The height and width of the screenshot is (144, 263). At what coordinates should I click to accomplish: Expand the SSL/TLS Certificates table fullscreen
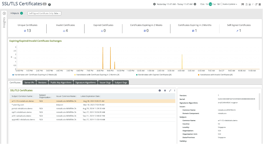170,90
